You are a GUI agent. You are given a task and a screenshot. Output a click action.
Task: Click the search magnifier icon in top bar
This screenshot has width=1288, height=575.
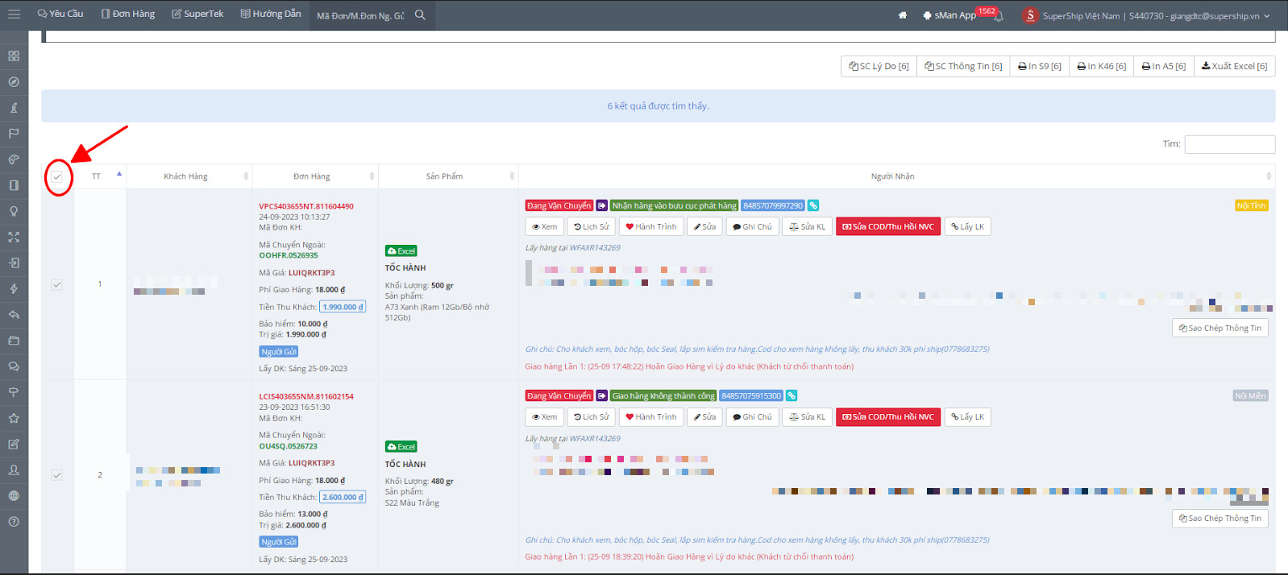click(420, 14)
